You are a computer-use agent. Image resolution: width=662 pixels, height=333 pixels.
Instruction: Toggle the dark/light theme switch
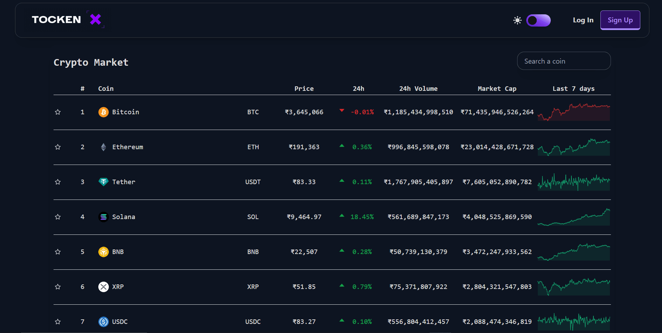pyautogui.click(x=538, y=20)
